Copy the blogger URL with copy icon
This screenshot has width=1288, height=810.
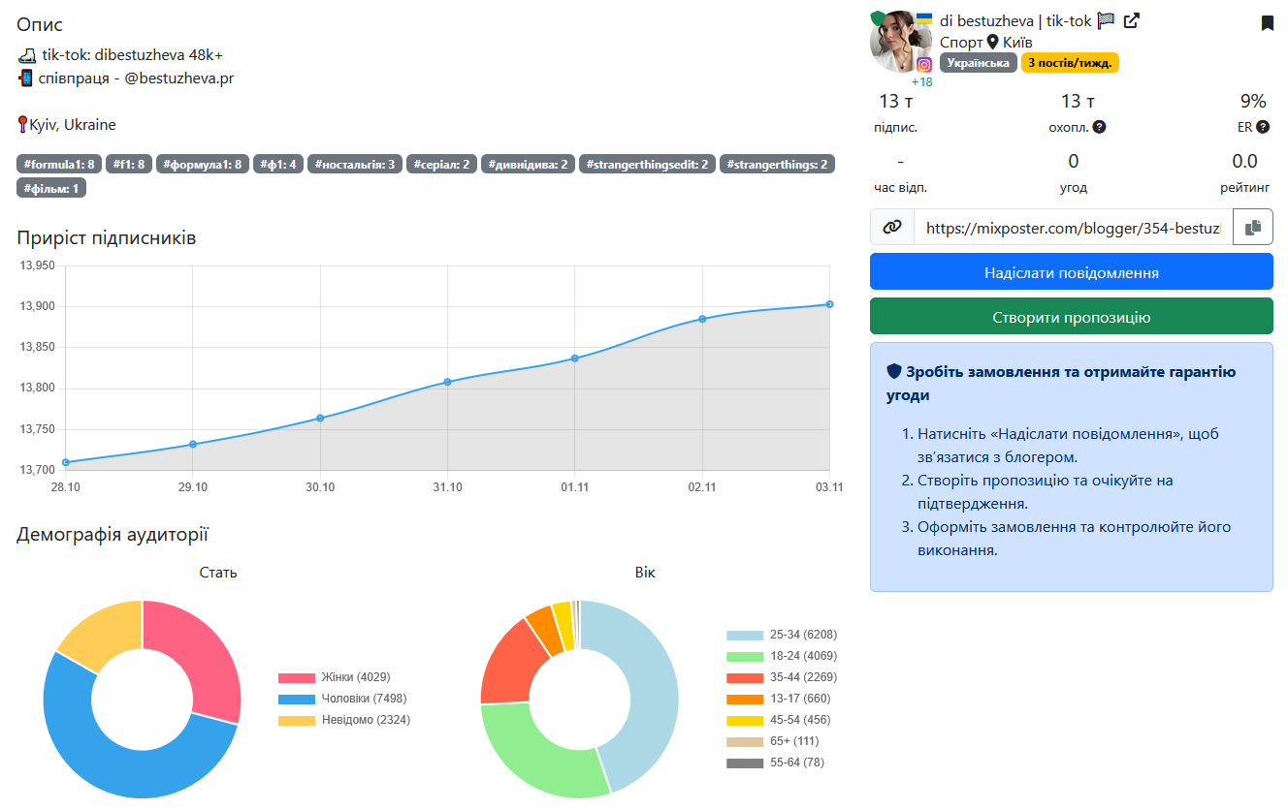[x=1252, y=227]
